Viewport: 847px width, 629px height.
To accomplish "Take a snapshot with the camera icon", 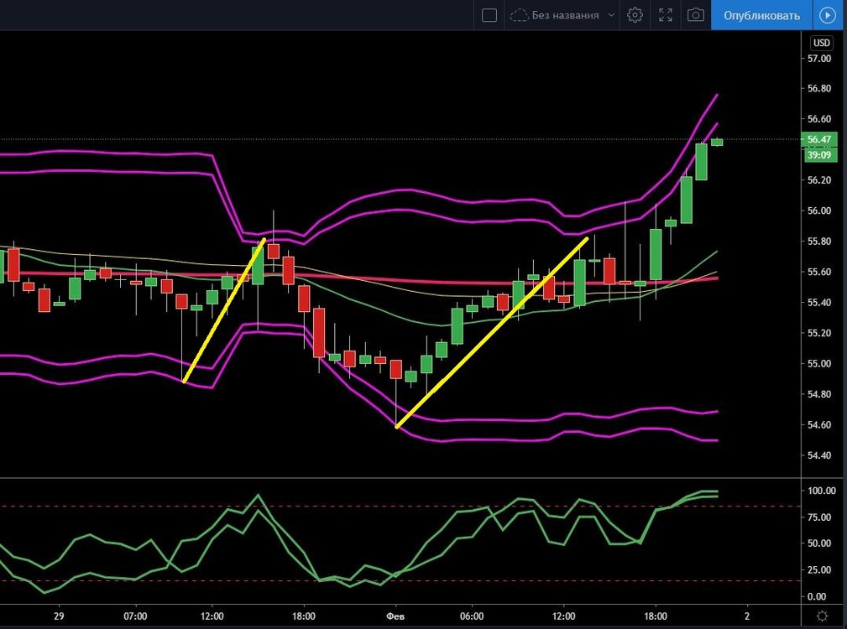I will (x=695, y=15).
